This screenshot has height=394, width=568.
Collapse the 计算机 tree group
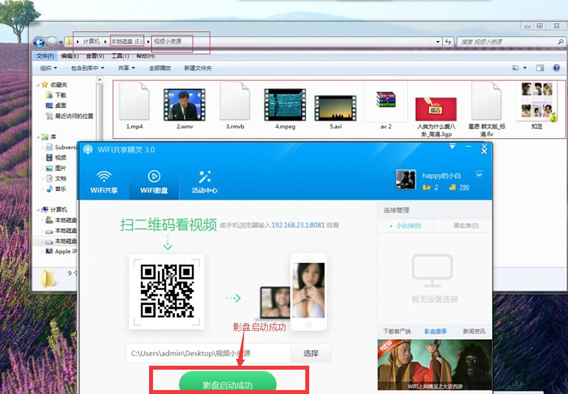click(x=38, y=210)
